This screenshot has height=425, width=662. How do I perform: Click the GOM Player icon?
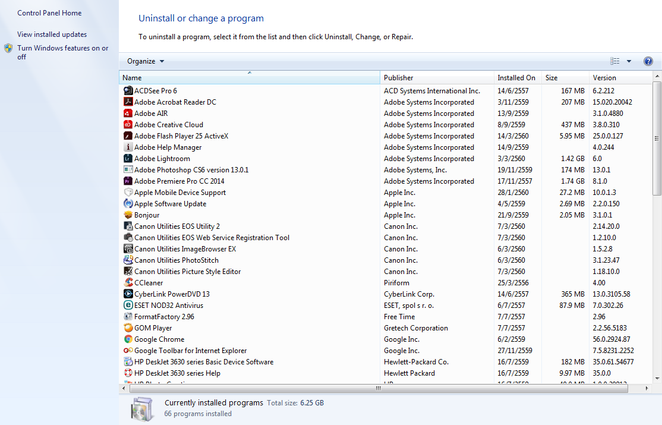tap(128, 328)
